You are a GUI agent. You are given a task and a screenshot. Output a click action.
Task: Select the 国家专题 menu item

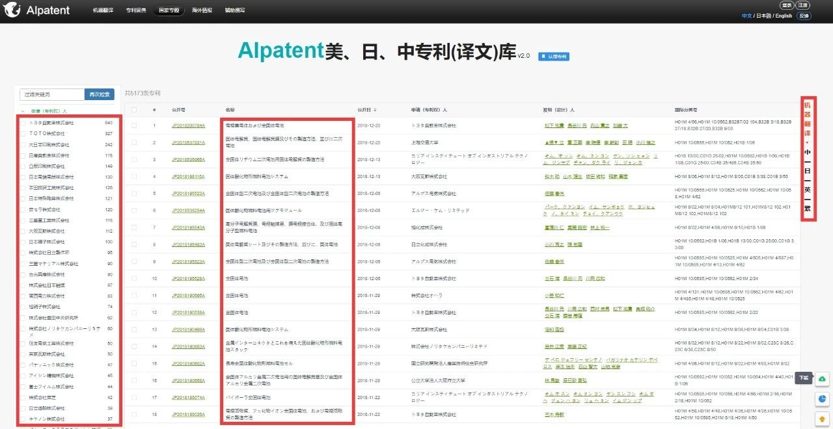tap(169, 11)
